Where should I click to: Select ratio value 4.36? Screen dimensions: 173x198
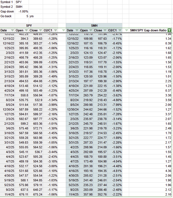[x=150, y=171]
